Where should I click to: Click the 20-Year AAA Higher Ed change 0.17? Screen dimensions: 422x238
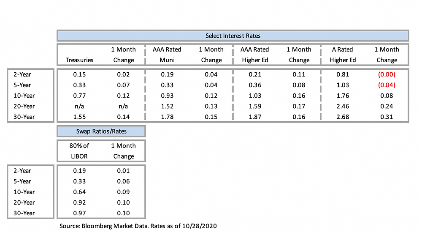tap(299, 107)
